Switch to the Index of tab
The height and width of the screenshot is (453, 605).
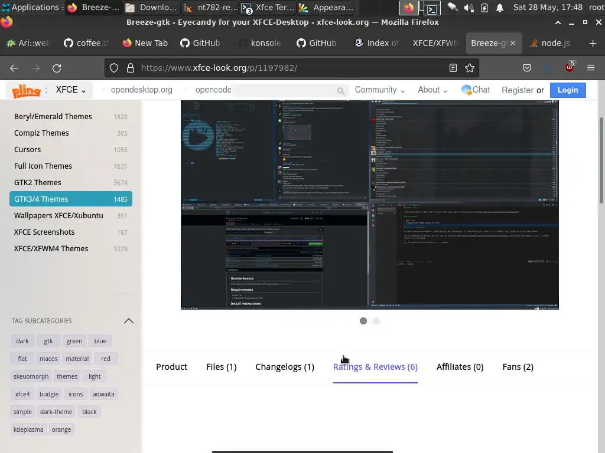click(378, 43)
